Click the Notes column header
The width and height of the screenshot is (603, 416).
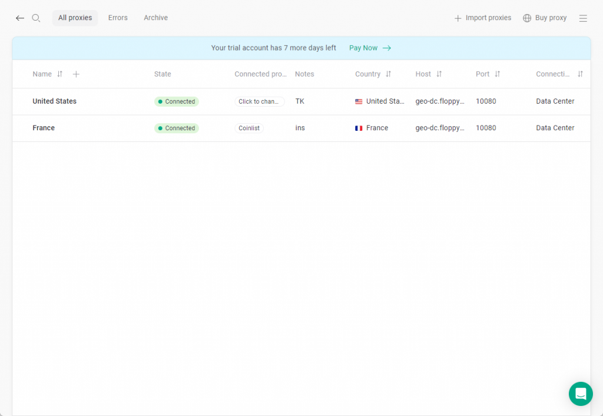click(304, 74)
